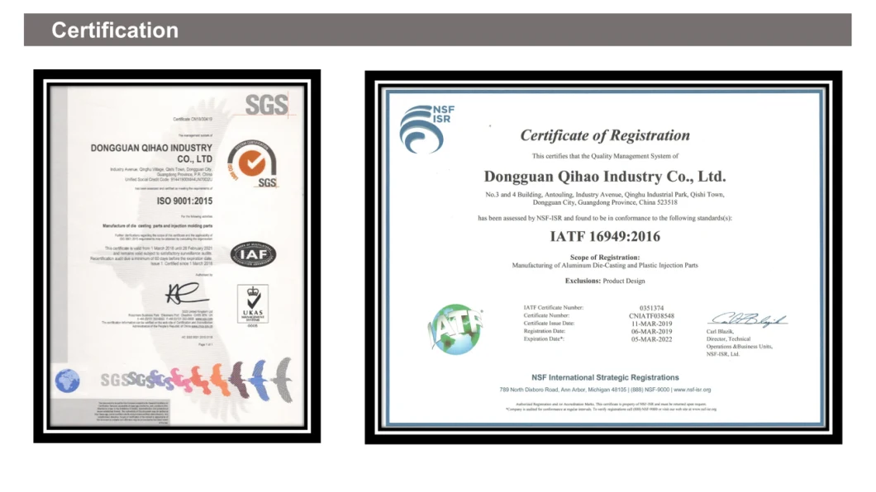Select the UKAS Management Systems crown mark
This screenshot has height=492, width=876.
pyautogui.click(x=253, y=305)
